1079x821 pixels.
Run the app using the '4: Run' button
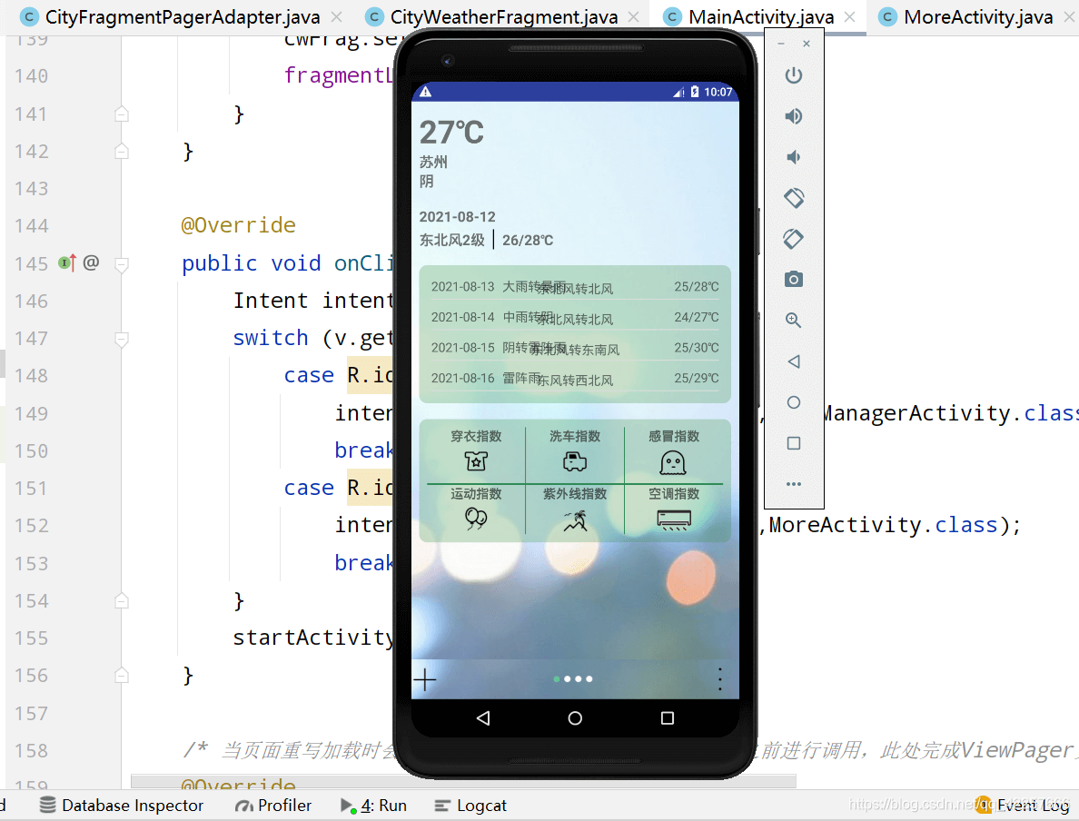(x=373, y=805)
